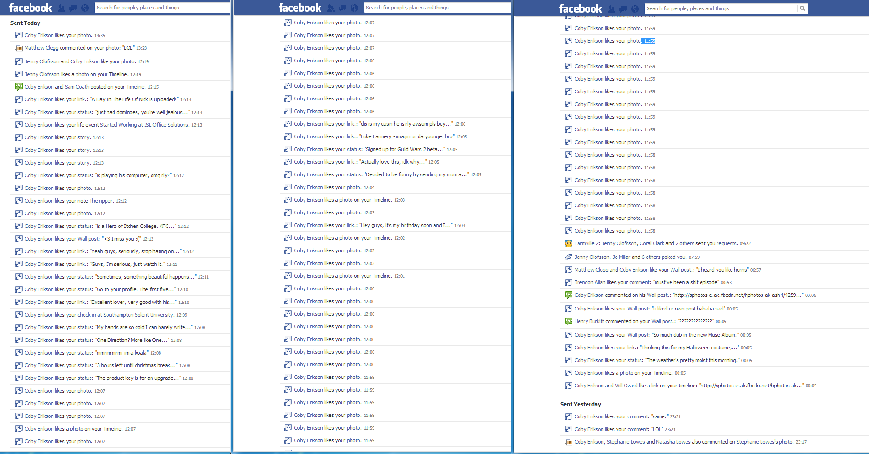Screen dimensions: 869x454
Task: Open 'Jo Millar' name in poke notification
Action: pos(621,257)
